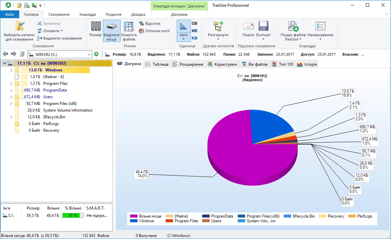391x239 pixels.
Task: Open the Довідка ribbon tab
Action: coord(138,14)
